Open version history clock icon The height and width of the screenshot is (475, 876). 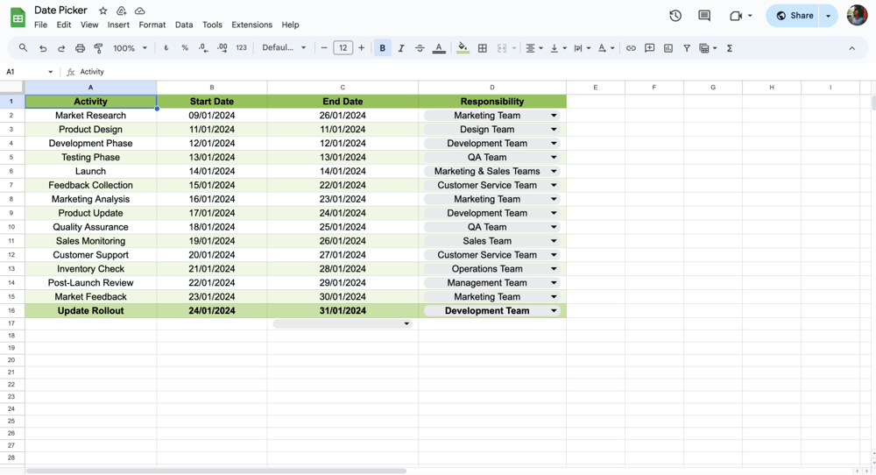(675, 16)
